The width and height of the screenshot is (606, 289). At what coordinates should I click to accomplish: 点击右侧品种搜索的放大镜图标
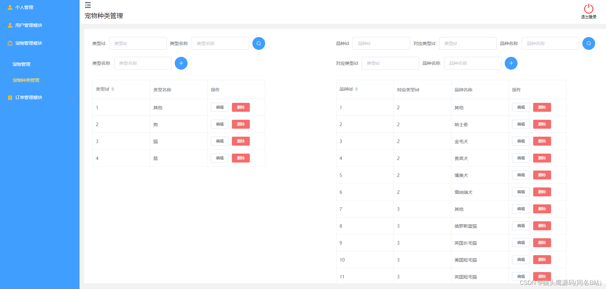click(x=588, y=43)
